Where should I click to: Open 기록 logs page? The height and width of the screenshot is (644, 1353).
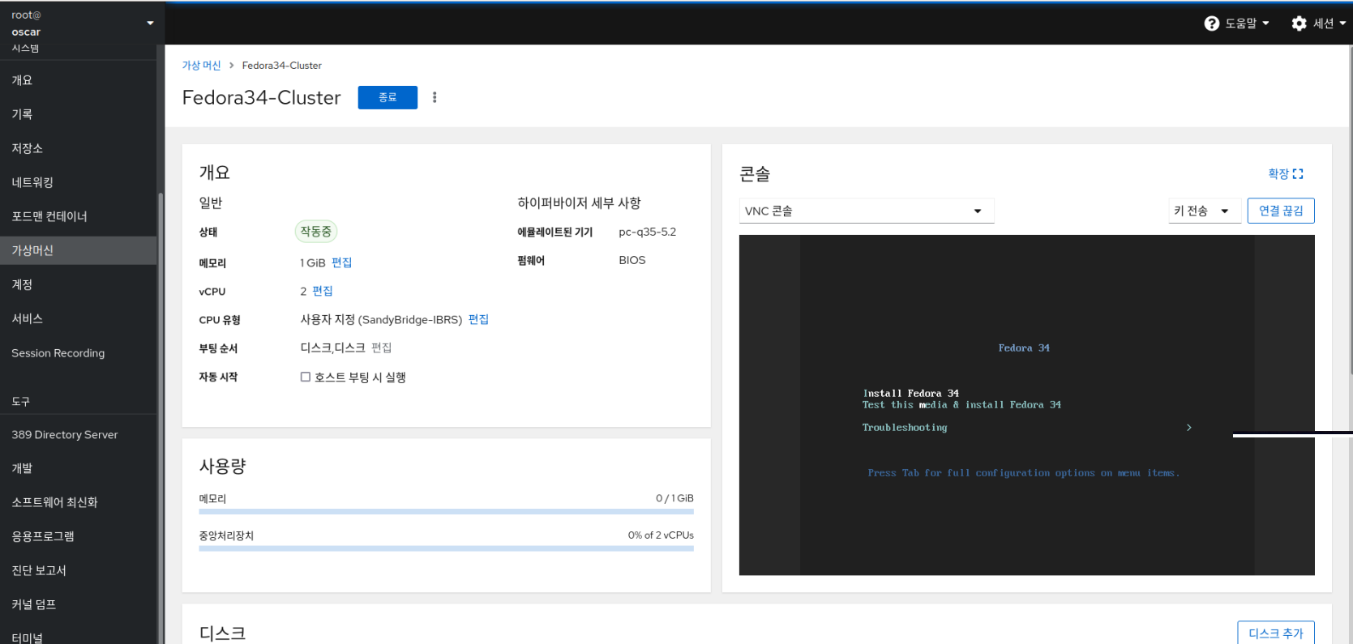point(79,114)
